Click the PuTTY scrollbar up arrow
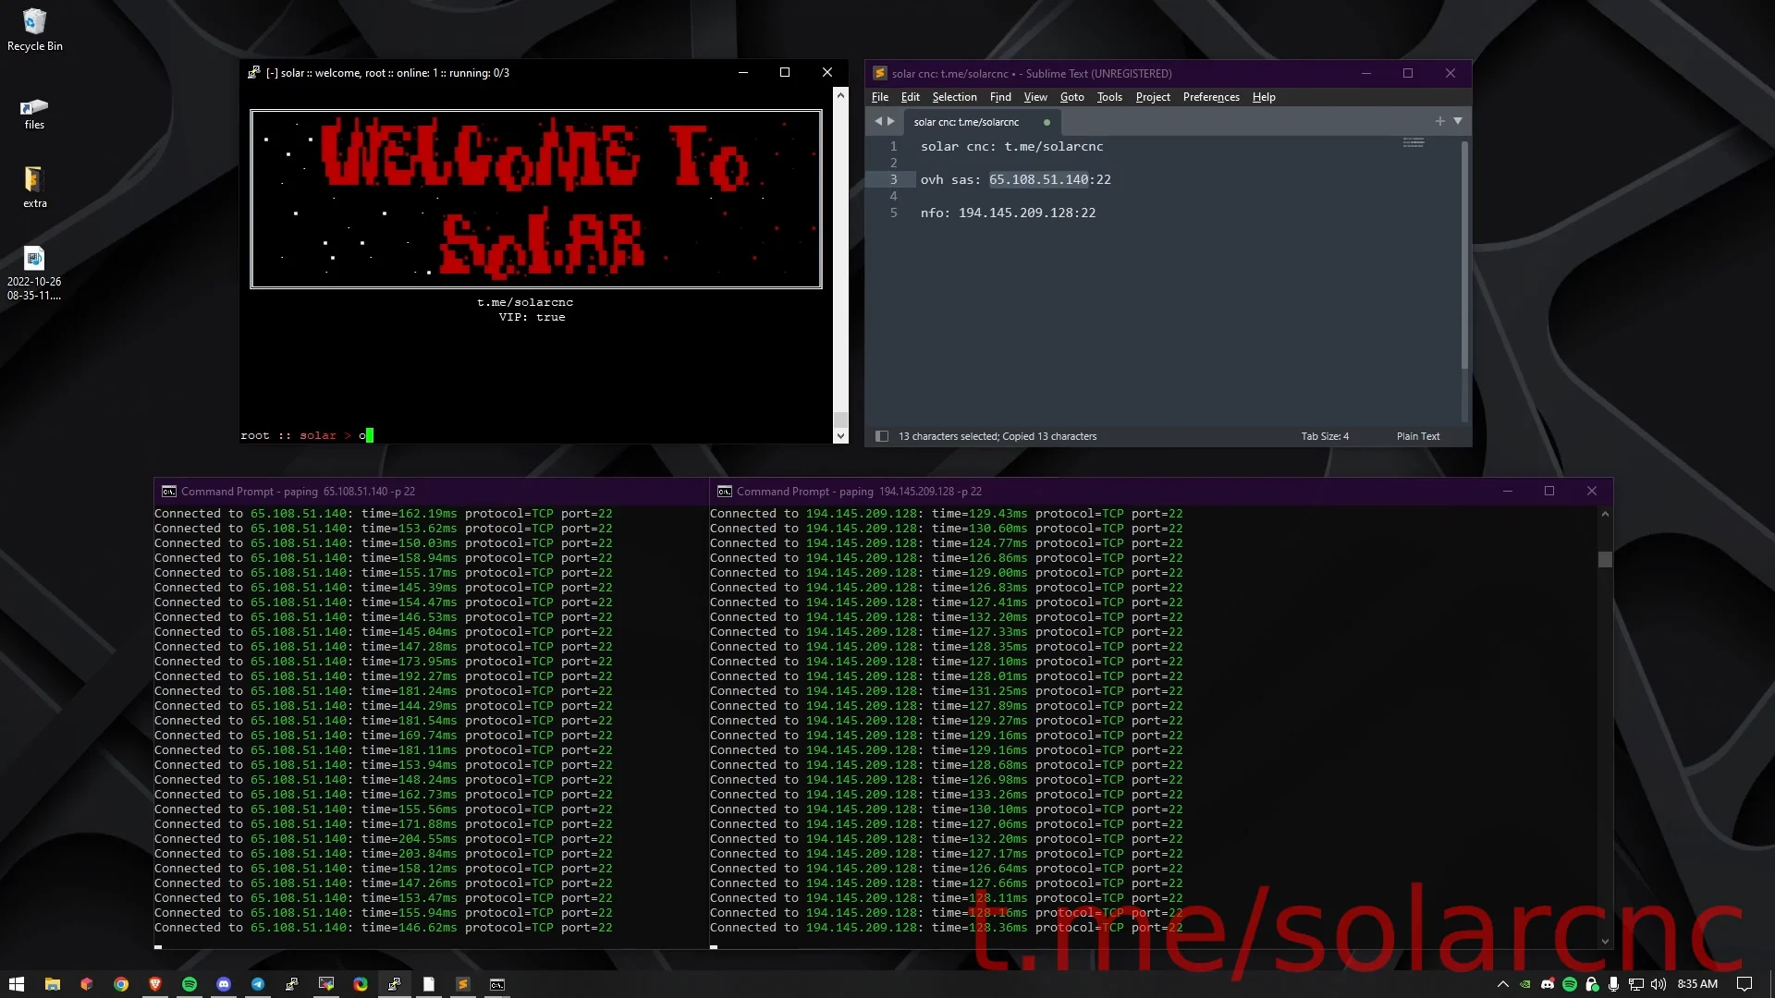 point(840,95)
